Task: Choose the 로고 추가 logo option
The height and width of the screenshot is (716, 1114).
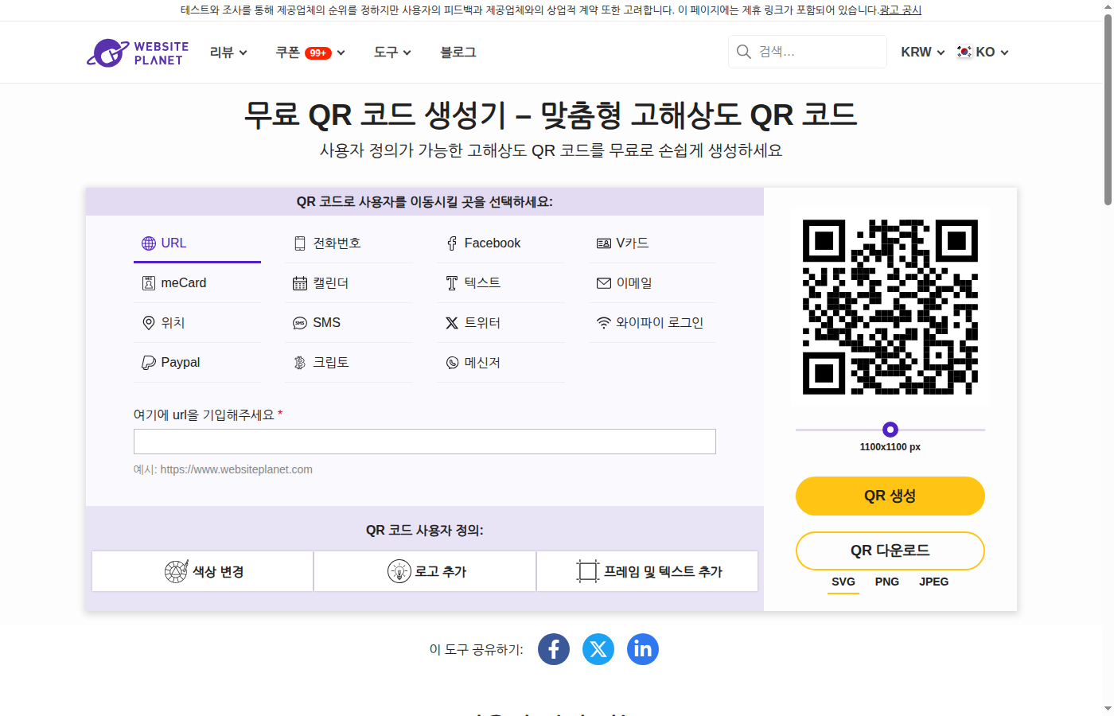Action: pyautogui.click(x=424, y=570)
